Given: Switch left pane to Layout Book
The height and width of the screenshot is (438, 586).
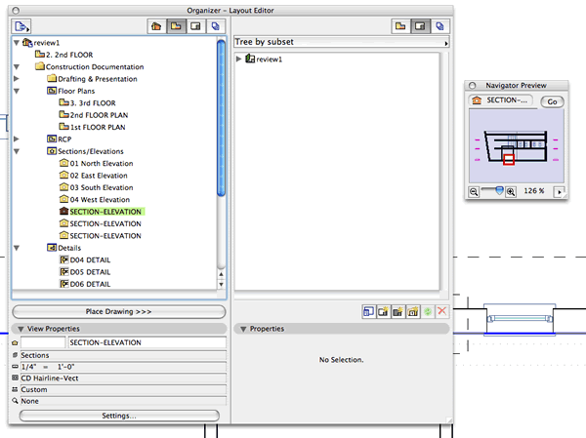Looking at the screenshot, I should [196, 26].
